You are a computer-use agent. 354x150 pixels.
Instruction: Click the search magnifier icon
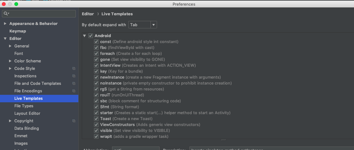(6, 14)
